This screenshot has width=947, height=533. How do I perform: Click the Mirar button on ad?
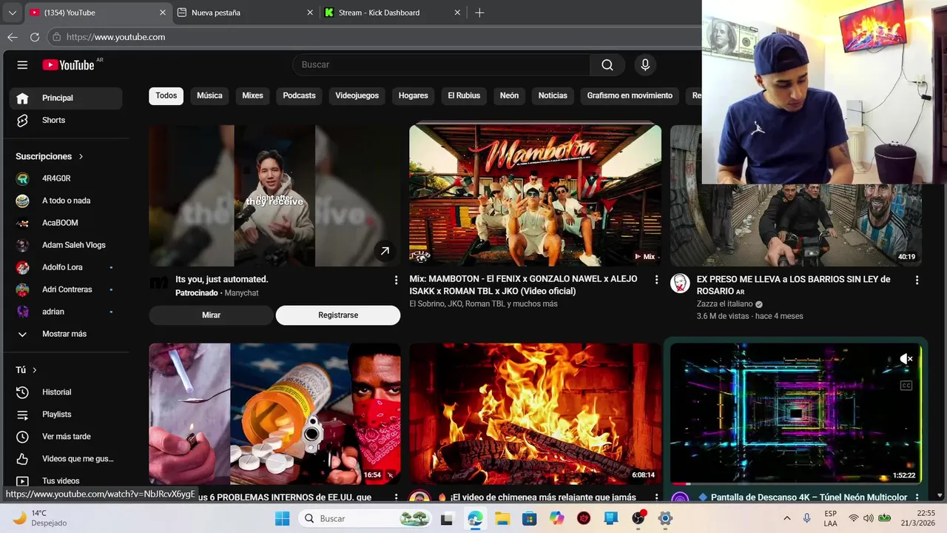(x=211, y=315)
